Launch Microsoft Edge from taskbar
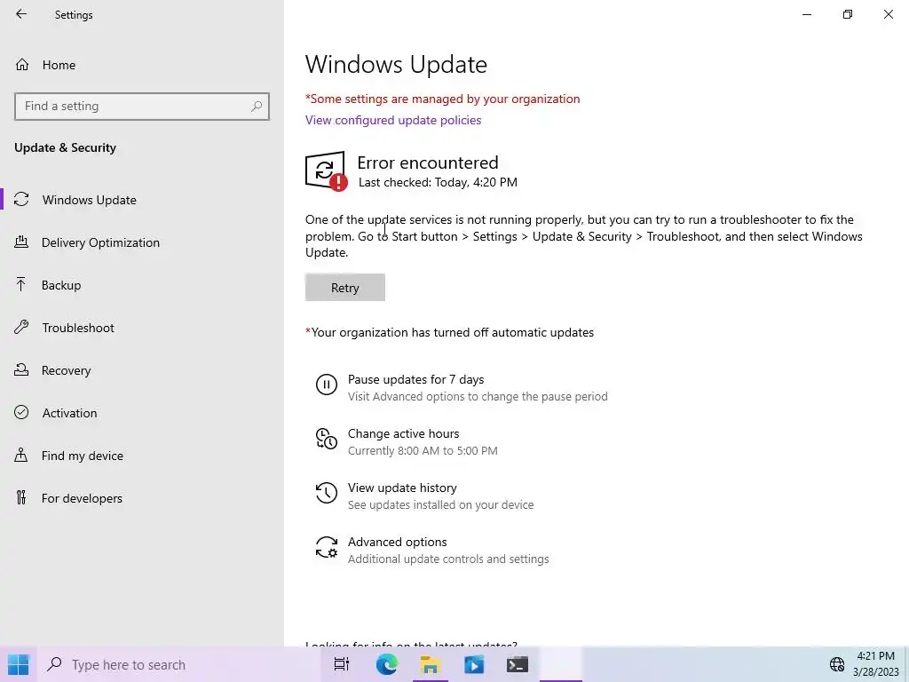This screenshot has height=682, width=909. tap(387, 664)
